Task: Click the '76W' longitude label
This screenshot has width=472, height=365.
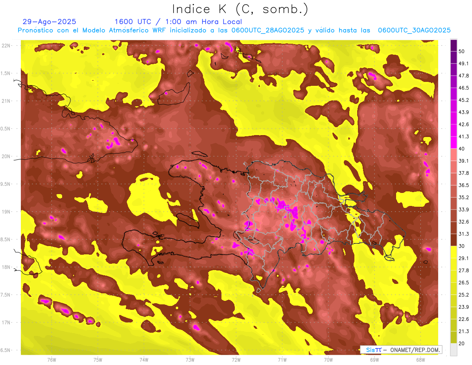Action: click(x=52, y=360)
